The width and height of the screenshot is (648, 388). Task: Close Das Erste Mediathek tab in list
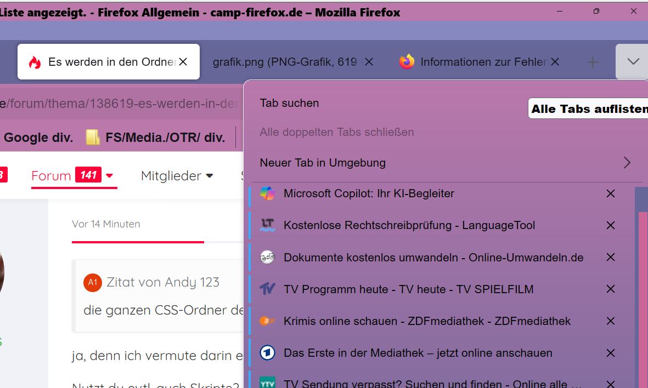tap(610, 353)
